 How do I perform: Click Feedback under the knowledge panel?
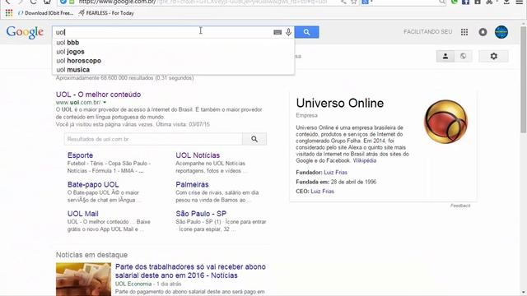click(460, 206)
